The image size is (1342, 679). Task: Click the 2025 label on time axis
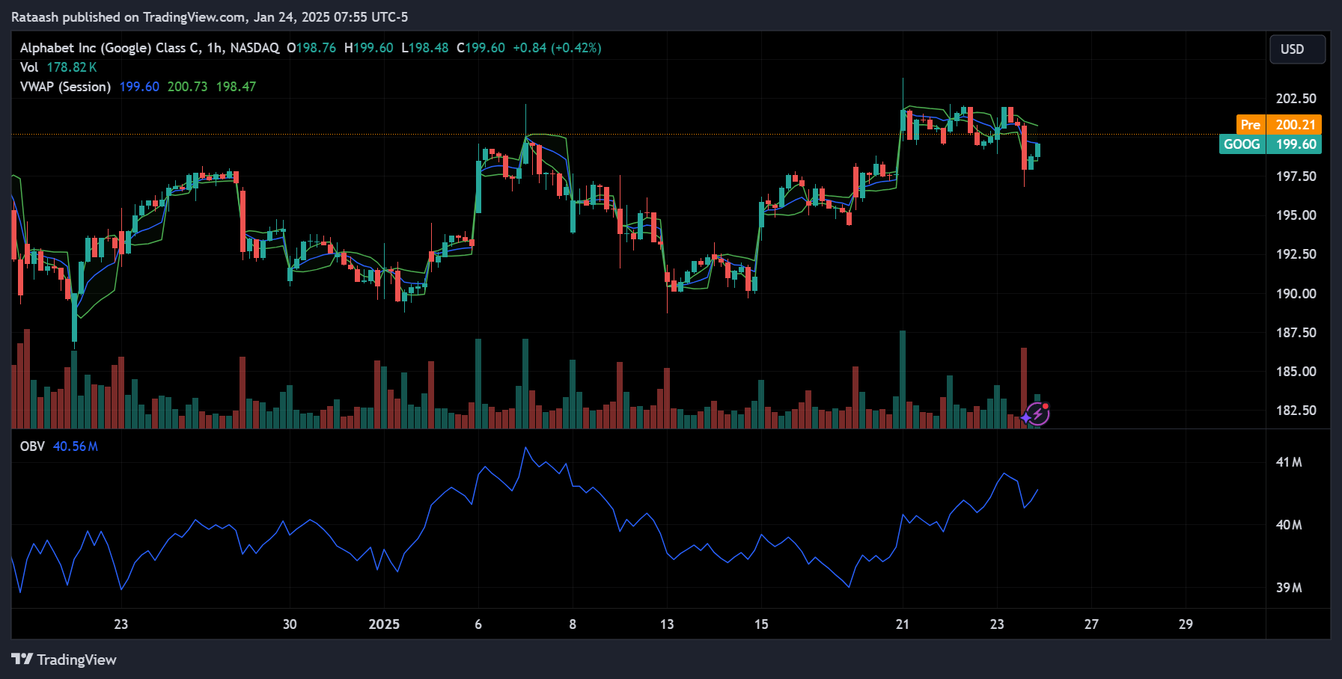(x=384, y=624)
